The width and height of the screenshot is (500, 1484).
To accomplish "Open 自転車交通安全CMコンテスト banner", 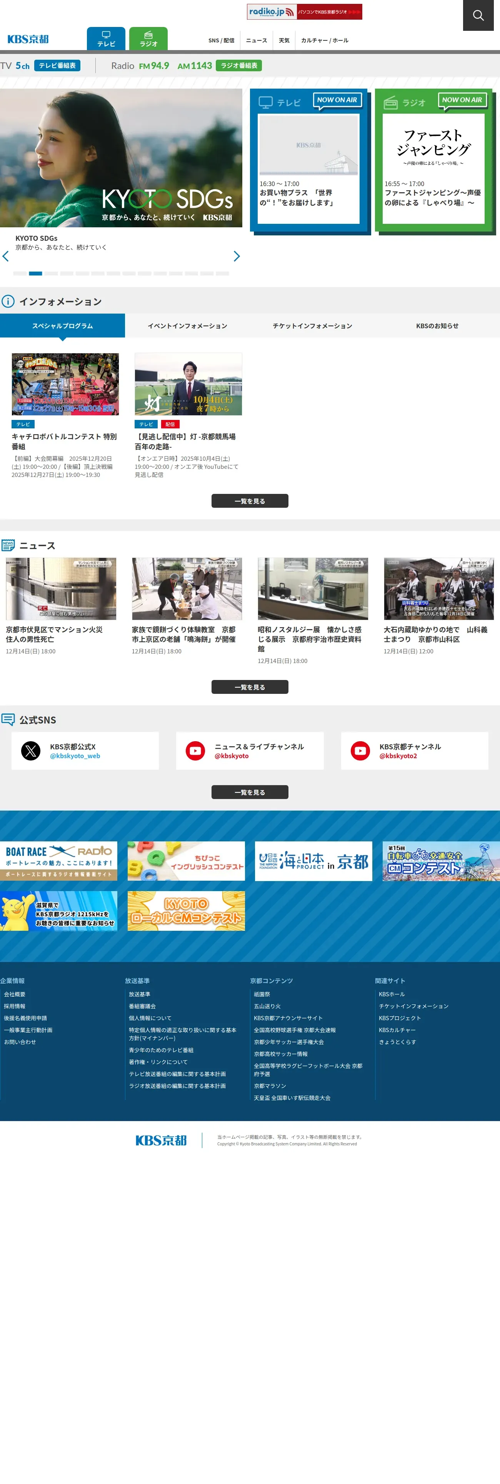I will (441, 861).
